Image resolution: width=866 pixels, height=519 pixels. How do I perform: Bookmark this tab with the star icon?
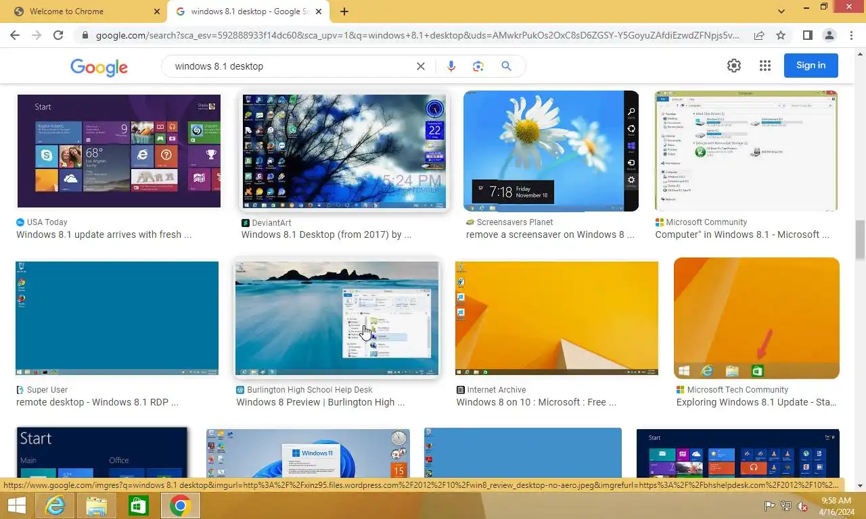click(x=781, y=35)
